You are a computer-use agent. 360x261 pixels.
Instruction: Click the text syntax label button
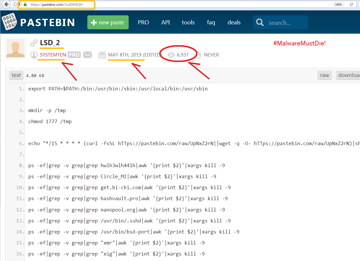[16, 75]
